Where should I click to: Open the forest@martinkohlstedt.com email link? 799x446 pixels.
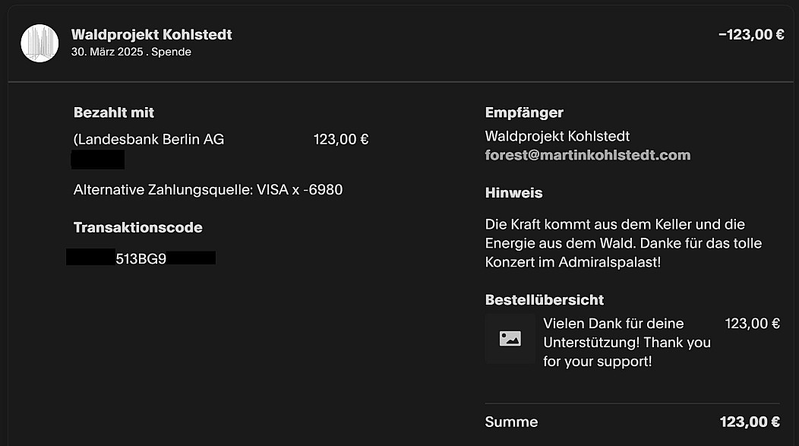587,155
